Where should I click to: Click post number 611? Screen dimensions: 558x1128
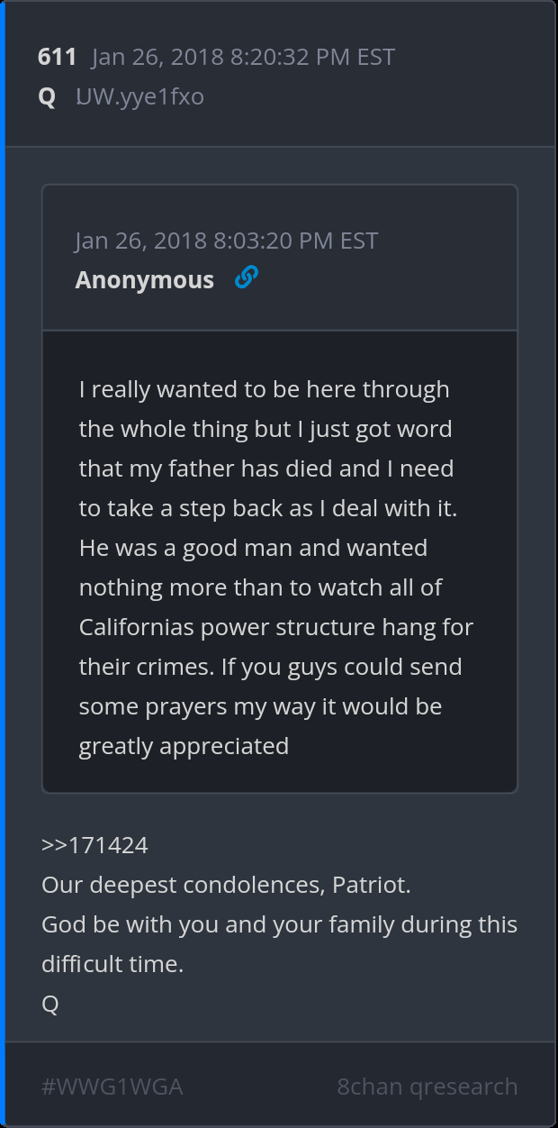pos(57,57)
